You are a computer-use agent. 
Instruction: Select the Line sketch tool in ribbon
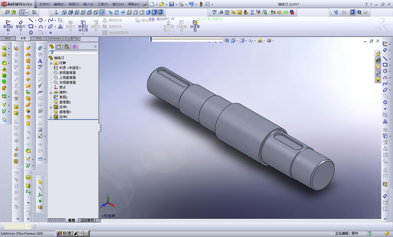point(31,20)
